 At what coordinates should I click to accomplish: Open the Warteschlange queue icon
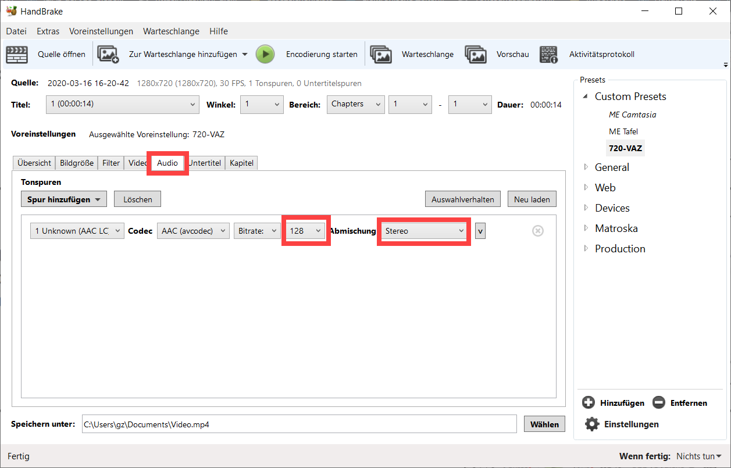pyautogui.click(x=381, y=54)
